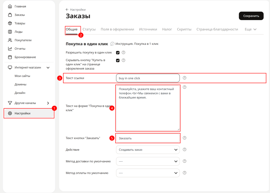
Task: Open Мои сайты submenu item
Action: click(x=22, y=76)
